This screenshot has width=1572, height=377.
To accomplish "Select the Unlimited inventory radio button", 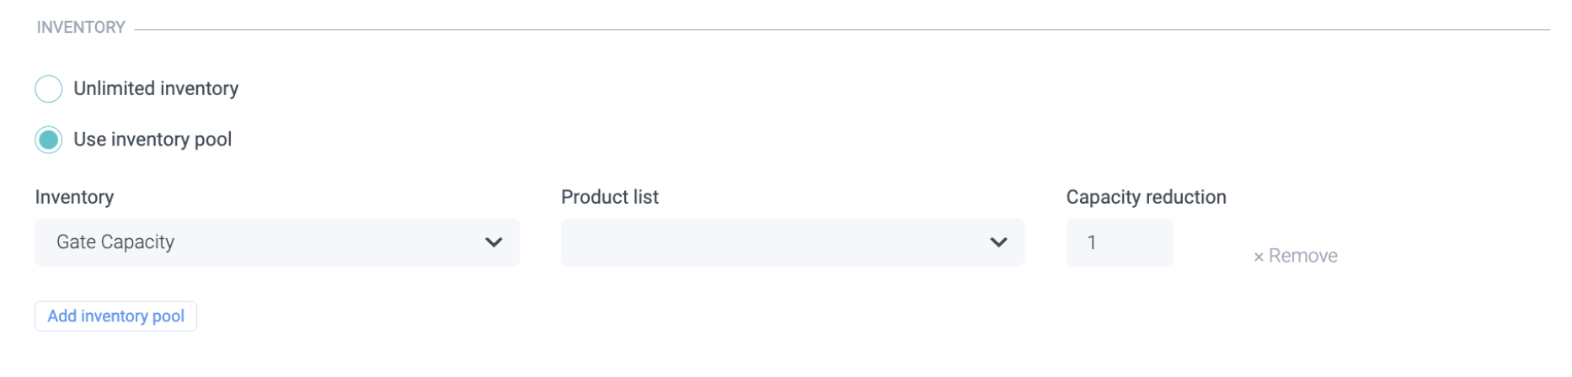I will pos(49,89).
